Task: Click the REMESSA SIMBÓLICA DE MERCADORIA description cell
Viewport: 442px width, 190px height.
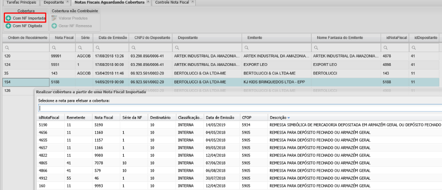Action: click(x=355, y=125)
